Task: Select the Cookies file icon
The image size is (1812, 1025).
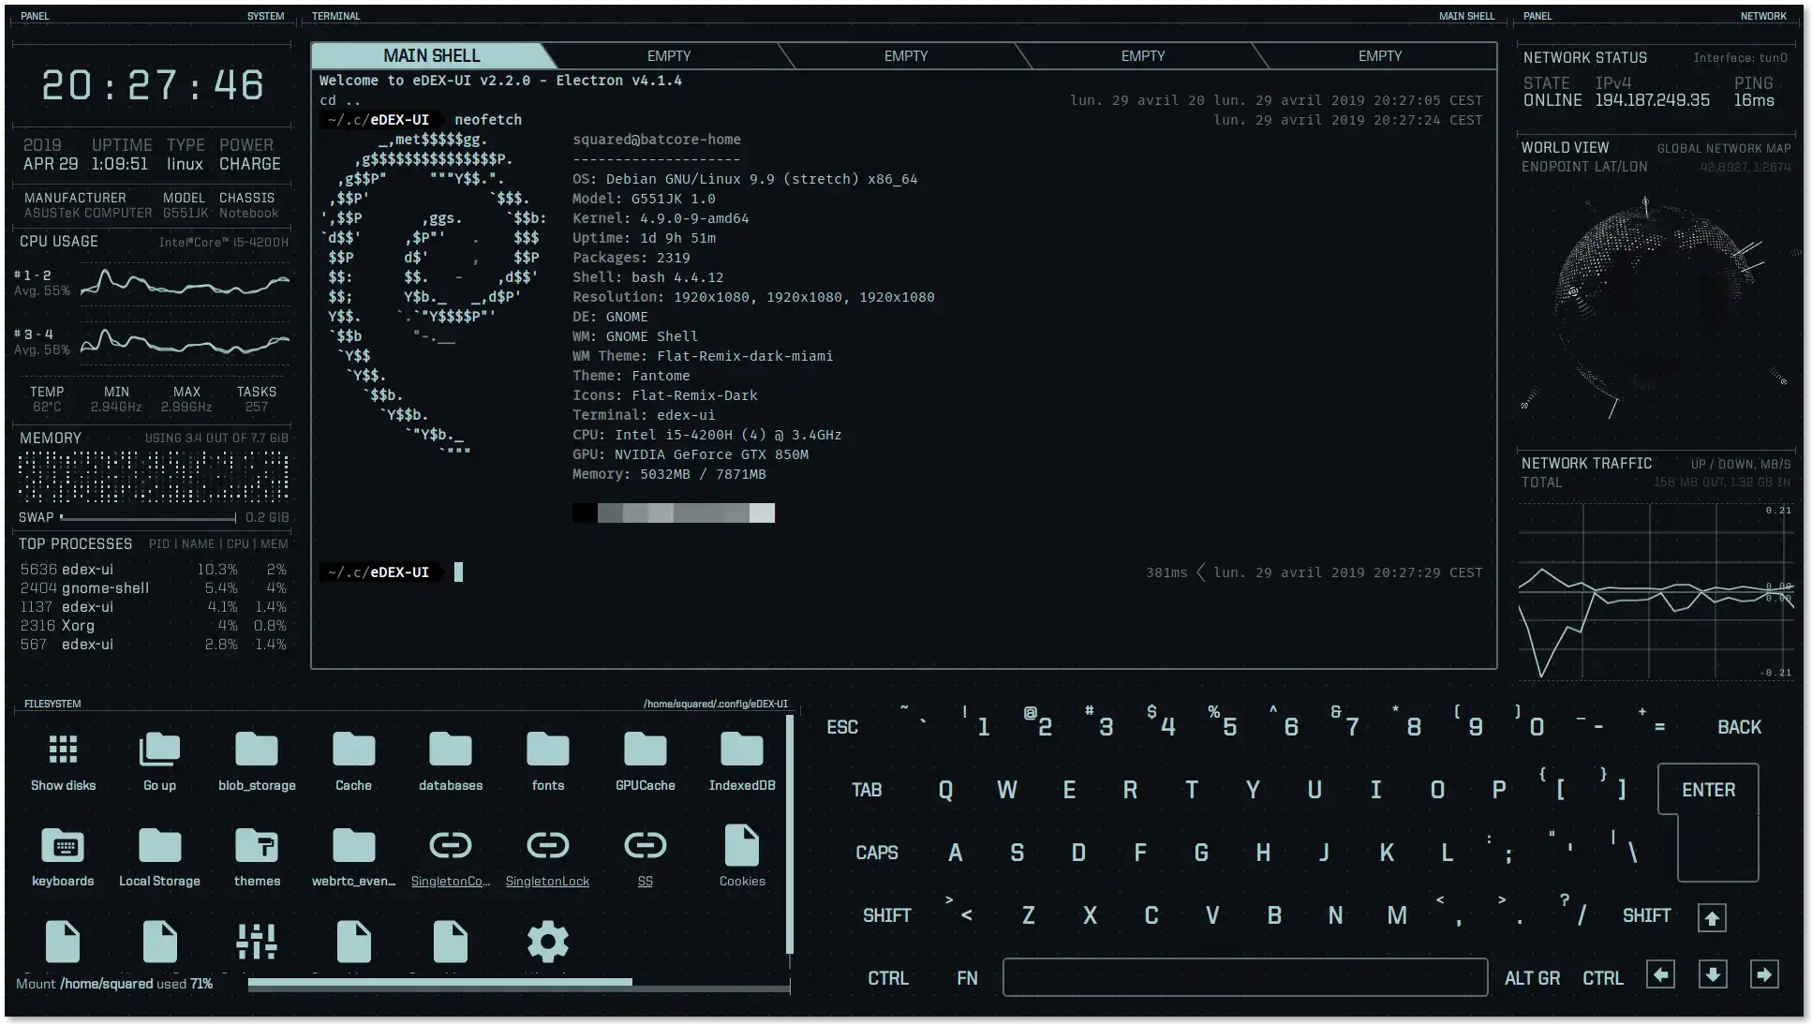Action: [x=742, y=846]
